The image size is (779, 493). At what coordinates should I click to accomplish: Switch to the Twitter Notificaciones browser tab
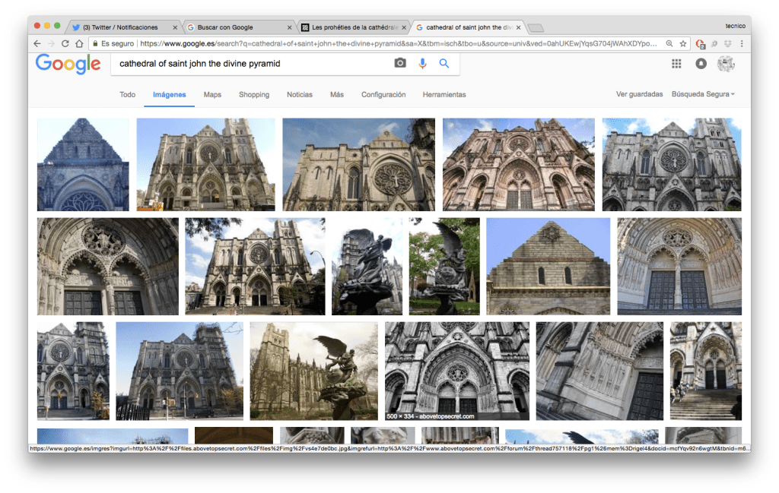[120, 27]
